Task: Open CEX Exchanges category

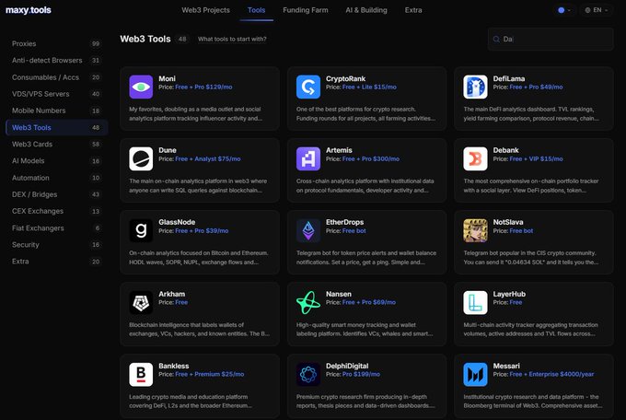Action: tap(57, 212)
